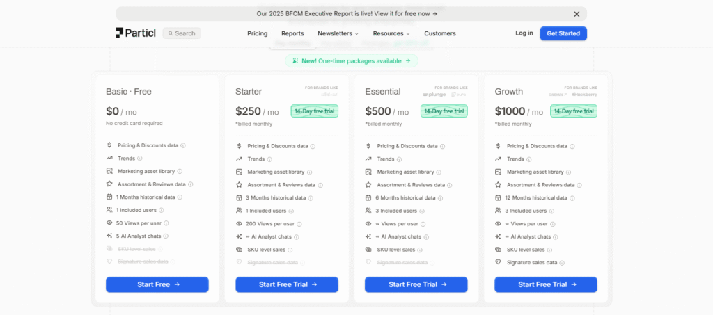The height and width of the screenshot is (315, 713).
Task: Click Start Free Trial under Growth plan
Action: 546,284
